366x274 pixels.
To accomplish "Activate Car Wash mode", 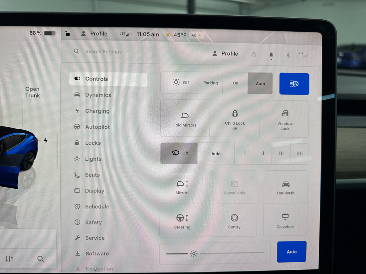I will 286,184.
